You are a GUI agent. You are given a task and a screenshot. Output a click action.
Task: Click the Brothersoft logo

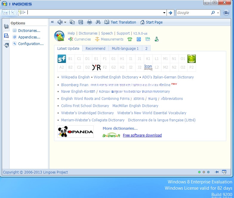(111, 135)
